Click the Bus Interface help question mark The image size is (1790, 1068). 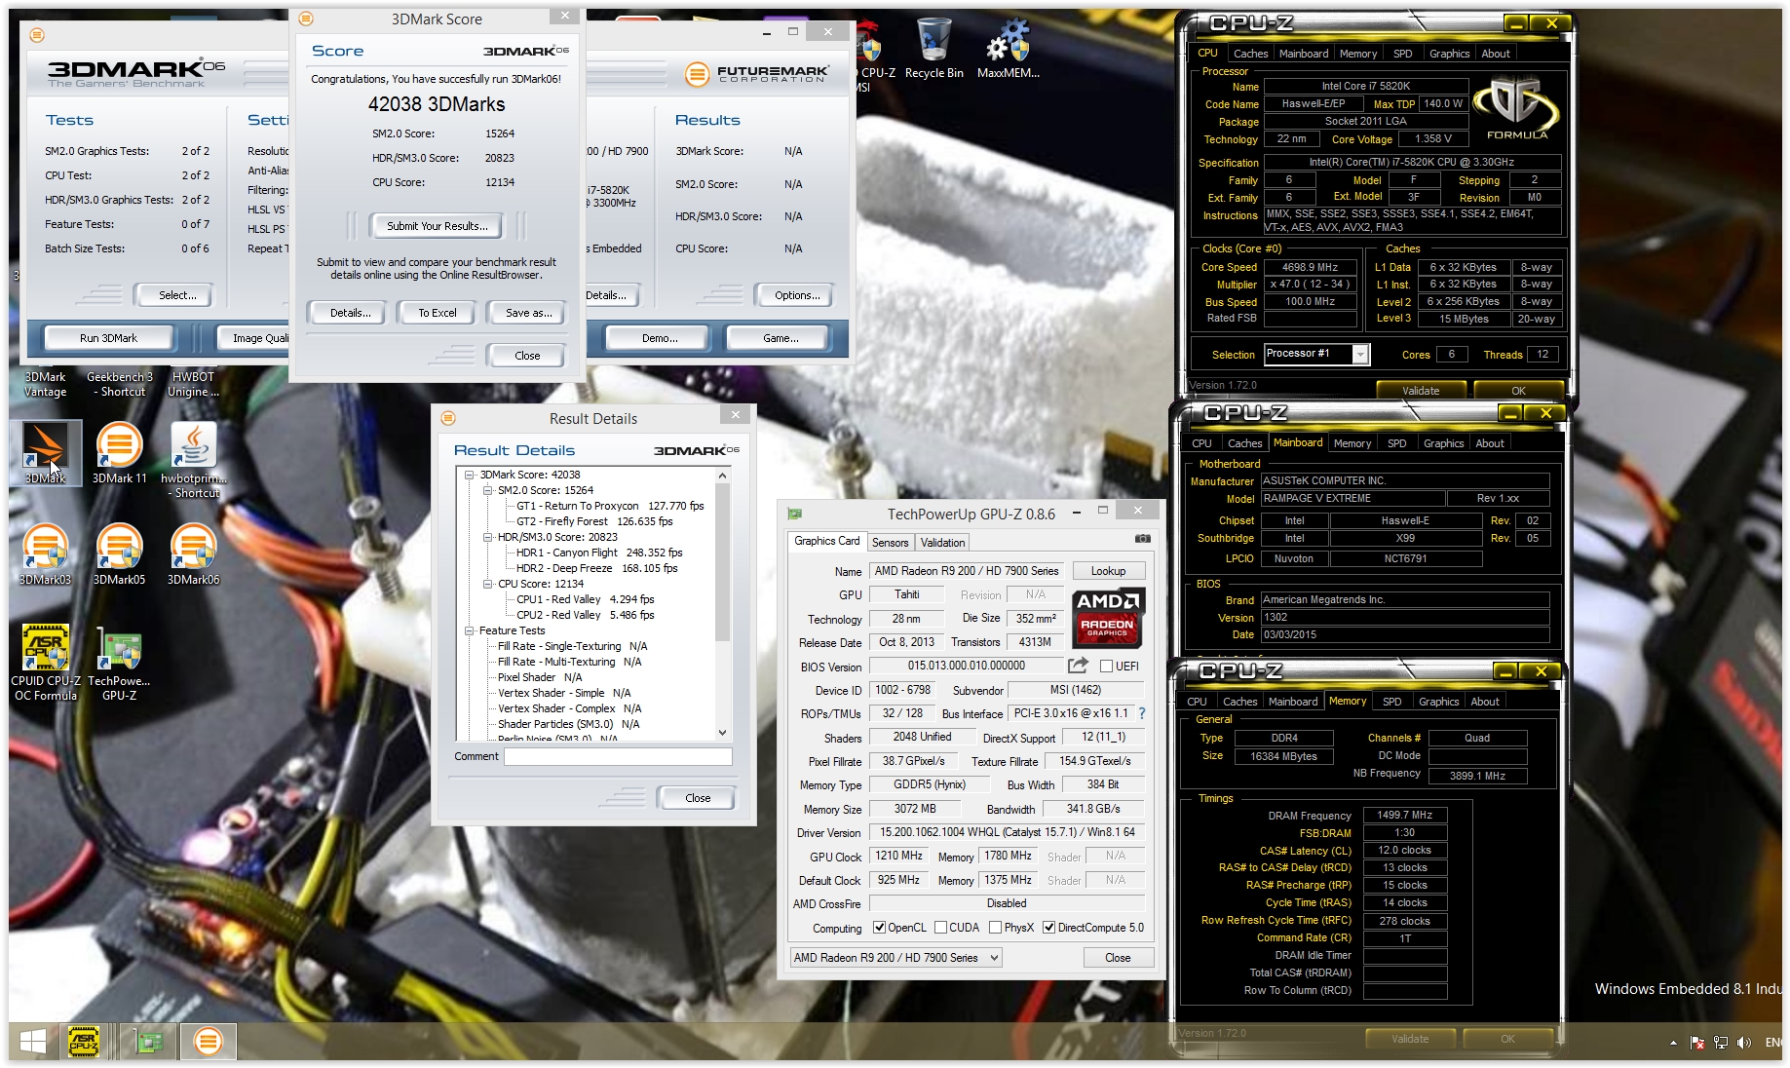(x=1142, y=713)
